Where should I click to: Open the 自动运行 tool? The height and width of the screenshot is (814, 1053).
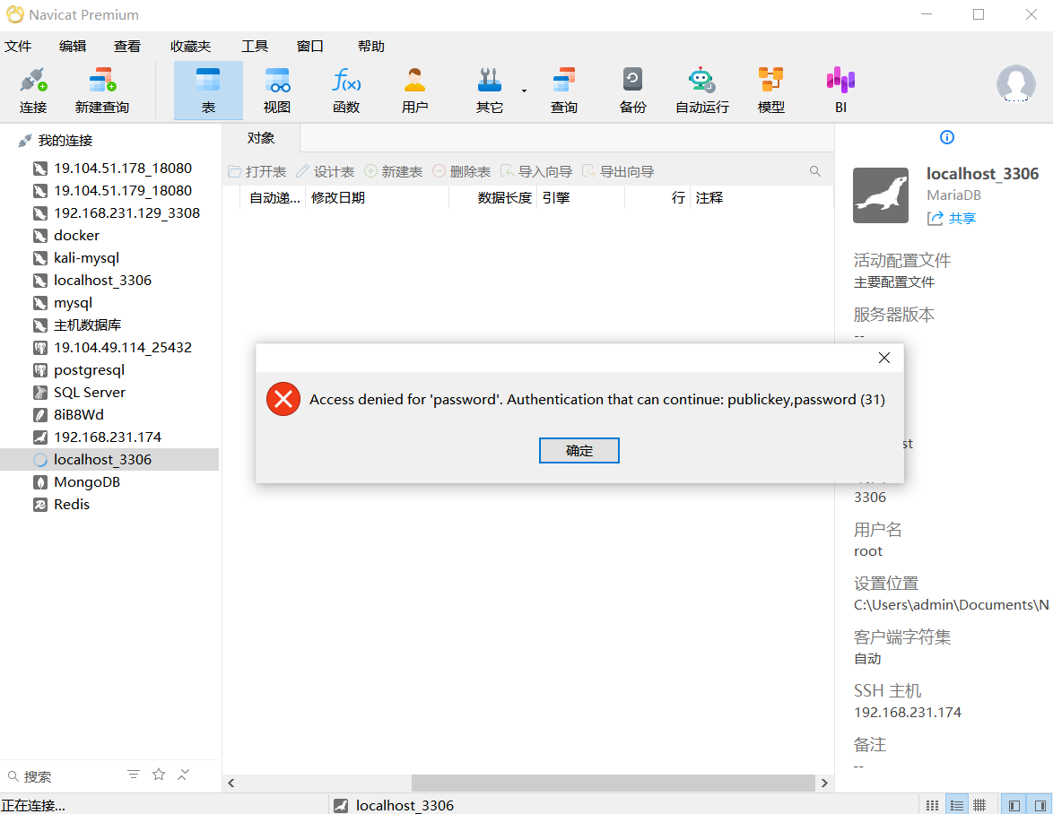pyautogui.click(x=701, y=89)
